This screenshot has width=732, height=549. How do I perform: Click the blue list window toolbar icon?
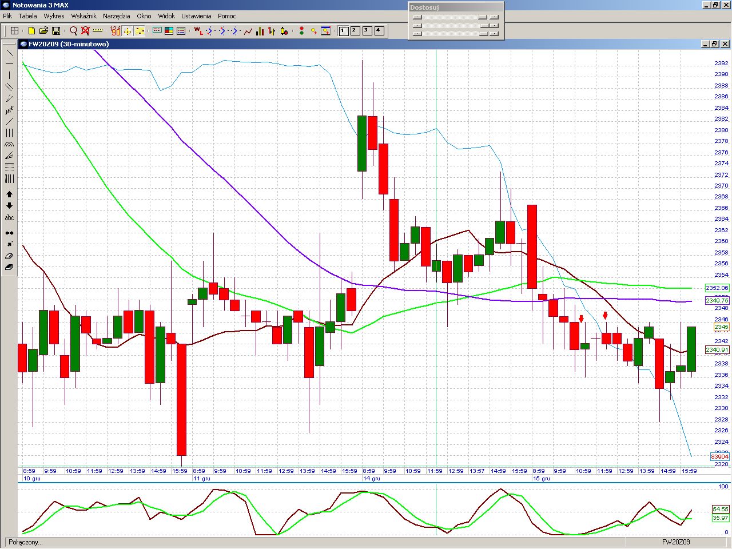click(181, 31)
